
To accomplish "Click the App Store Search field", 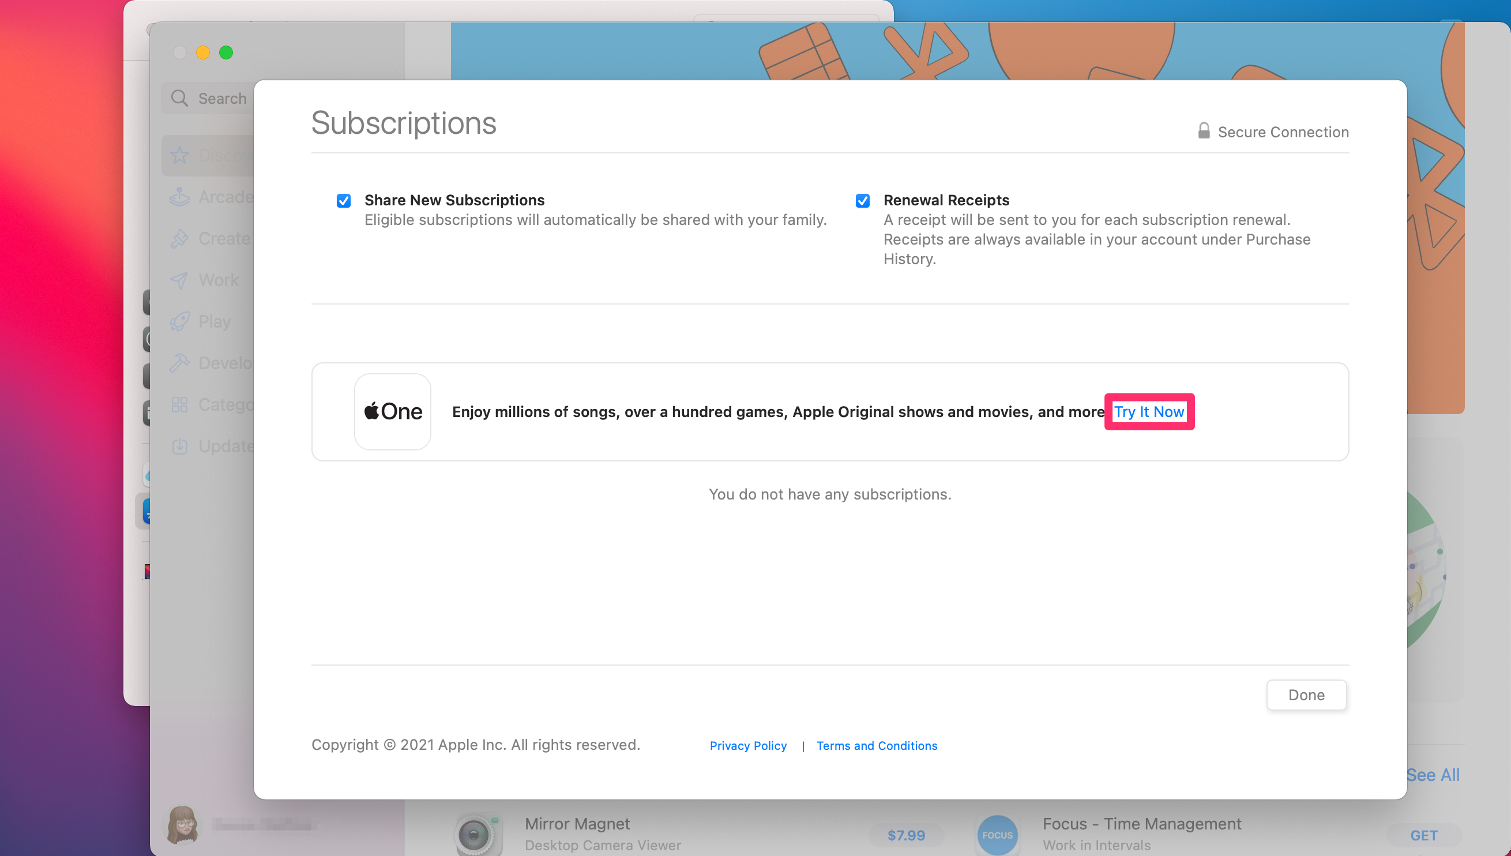I will pyautogui.click(x=208, y=98).
